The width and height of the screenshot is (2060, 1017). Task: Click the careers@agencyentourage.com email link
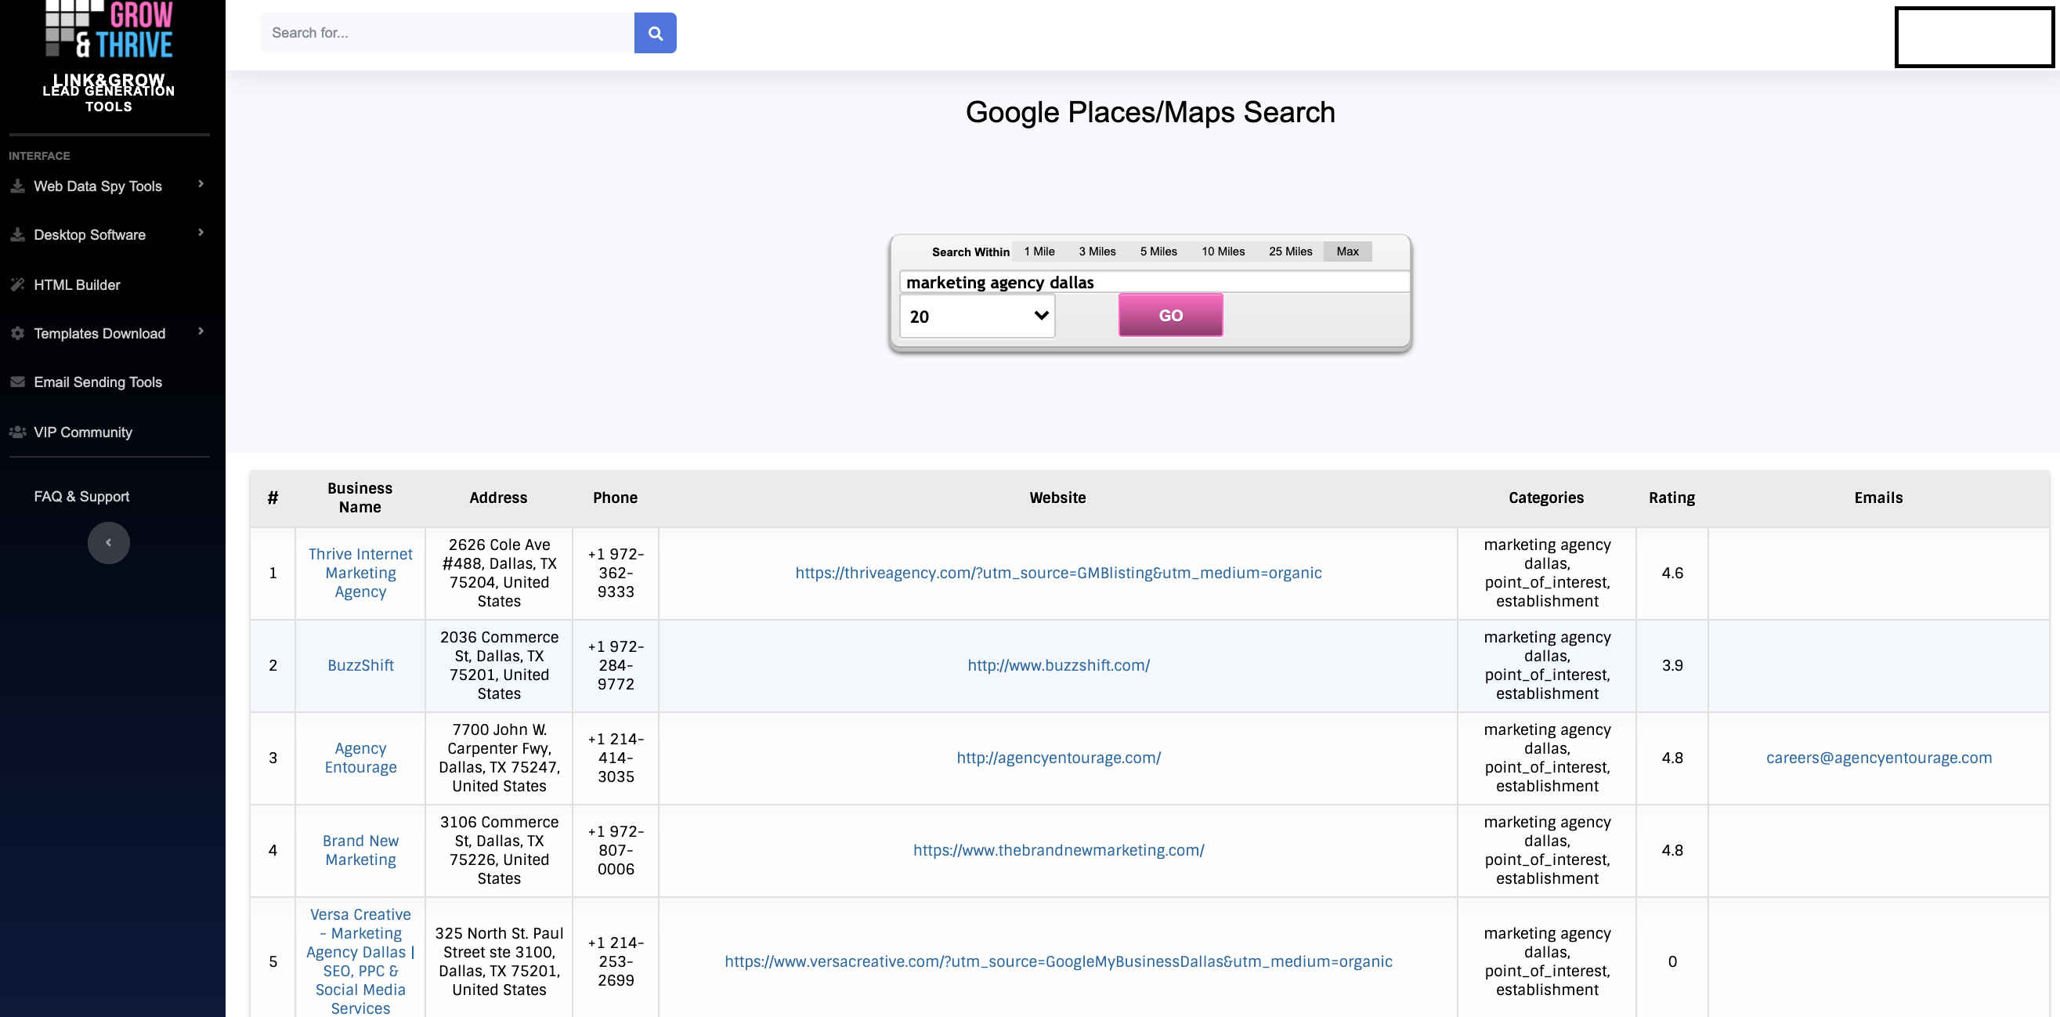(1877, 758)
